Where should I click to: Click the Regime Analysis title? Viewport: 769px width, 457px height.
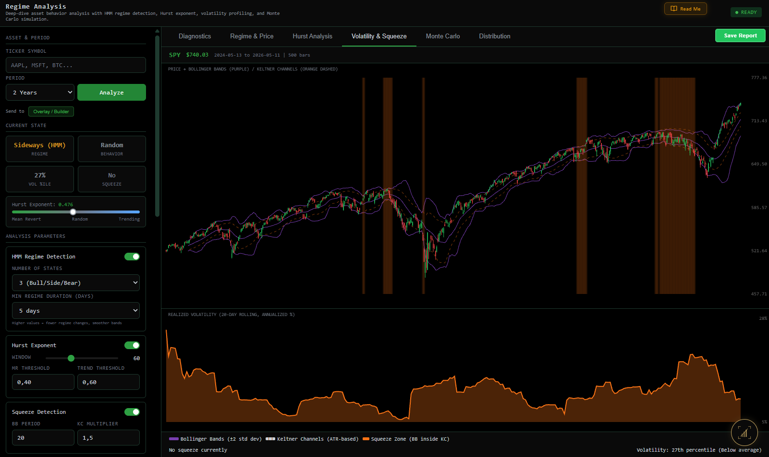36,6
